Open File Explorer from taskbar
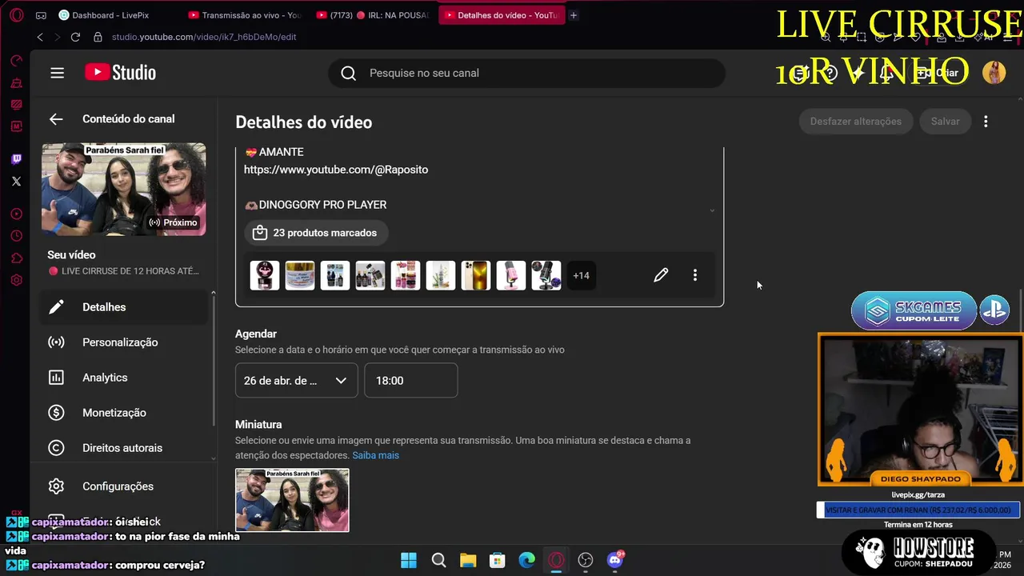The height and width of the screenshot is (576, 1024). coord(468,560)
